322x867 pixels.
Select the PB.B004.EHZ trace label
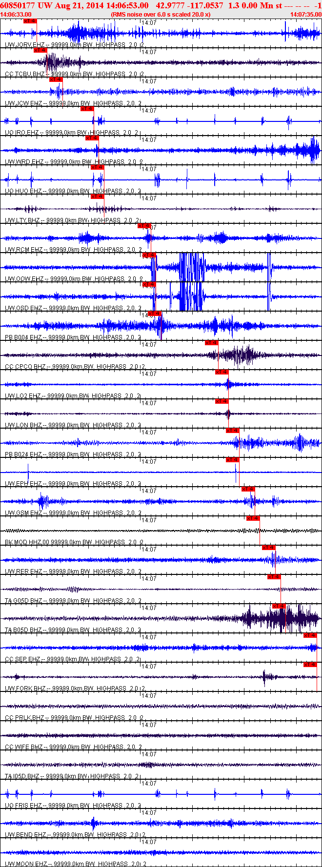(x=23, y=337)
